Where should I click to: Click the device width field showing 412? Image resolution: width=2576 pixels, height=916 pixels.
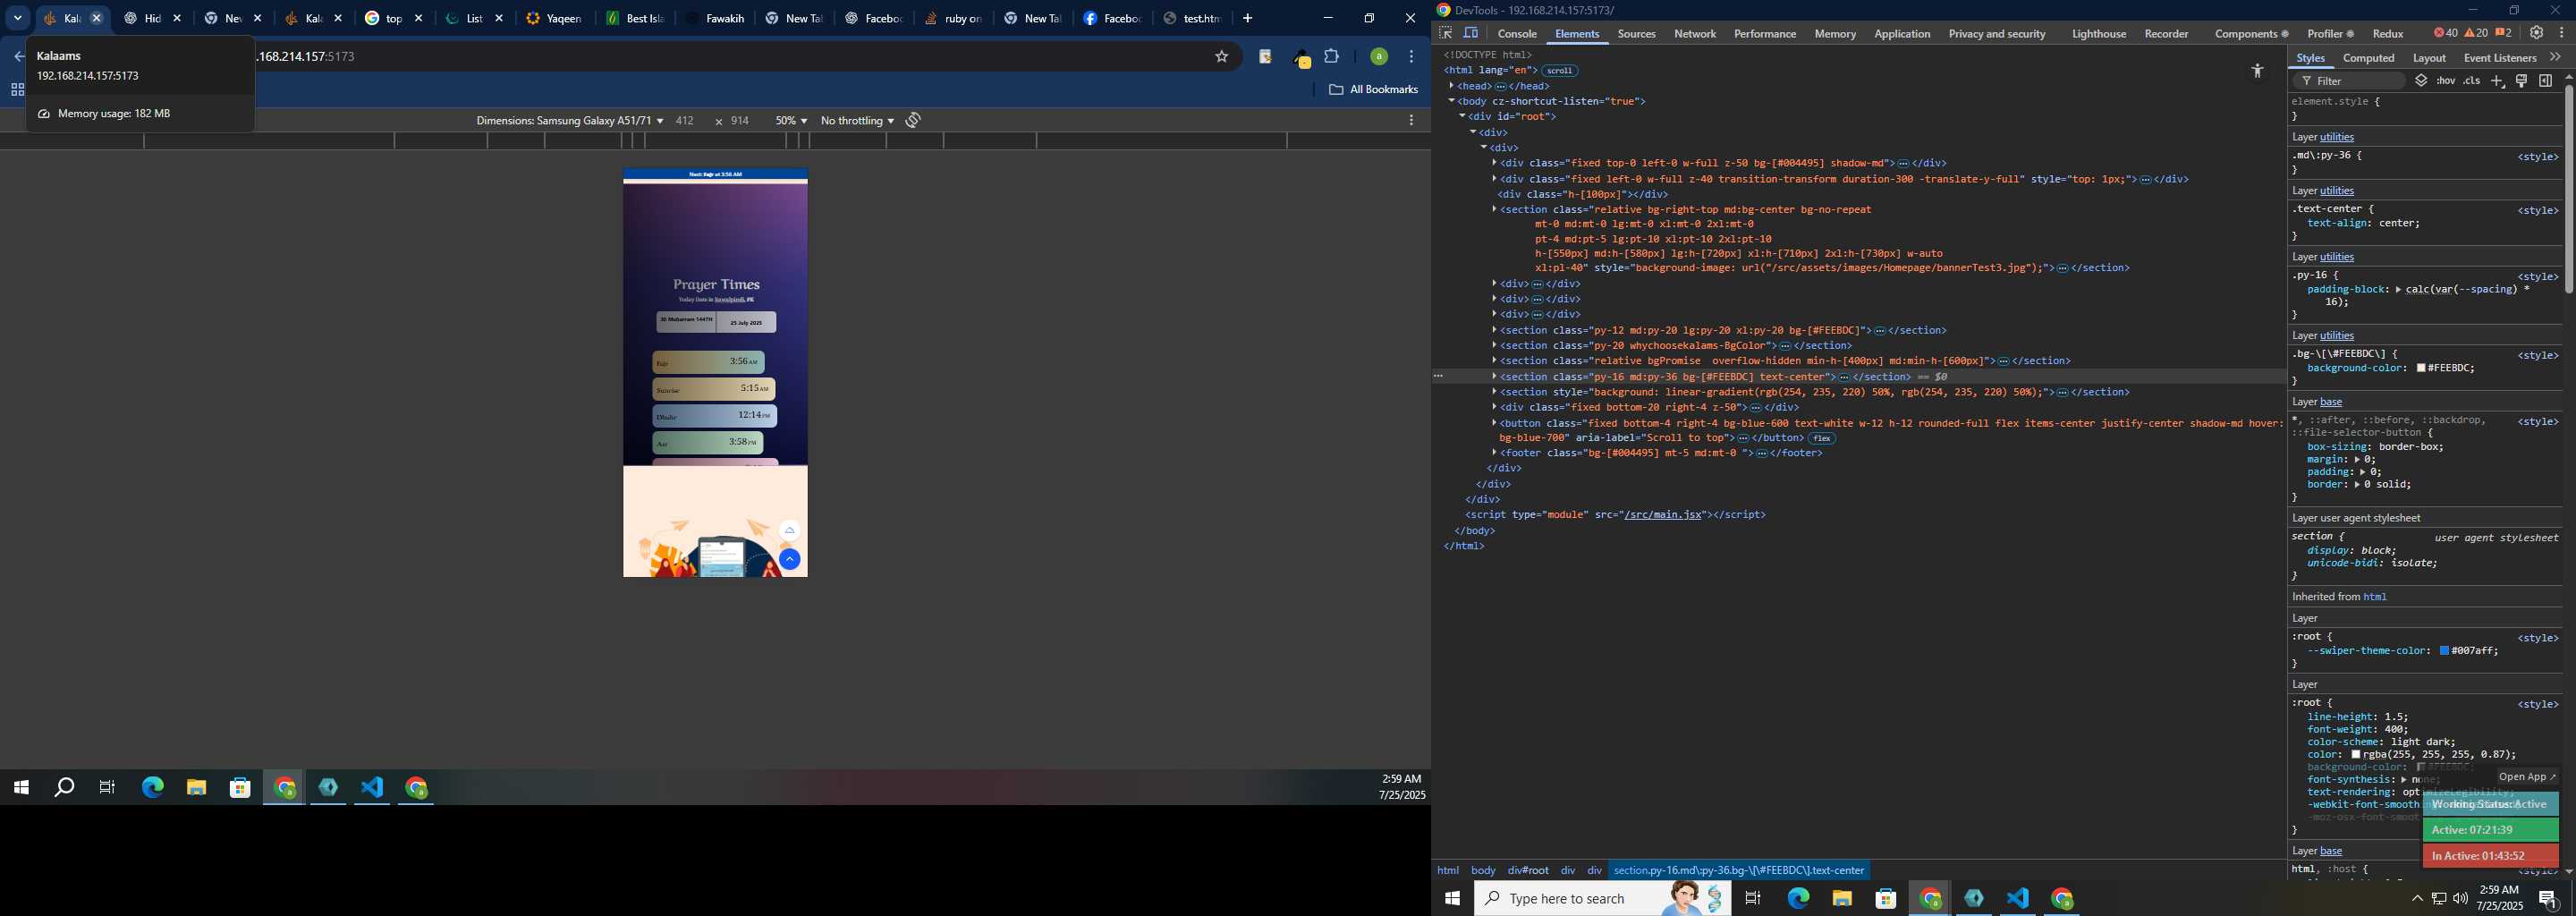[685, 121]
